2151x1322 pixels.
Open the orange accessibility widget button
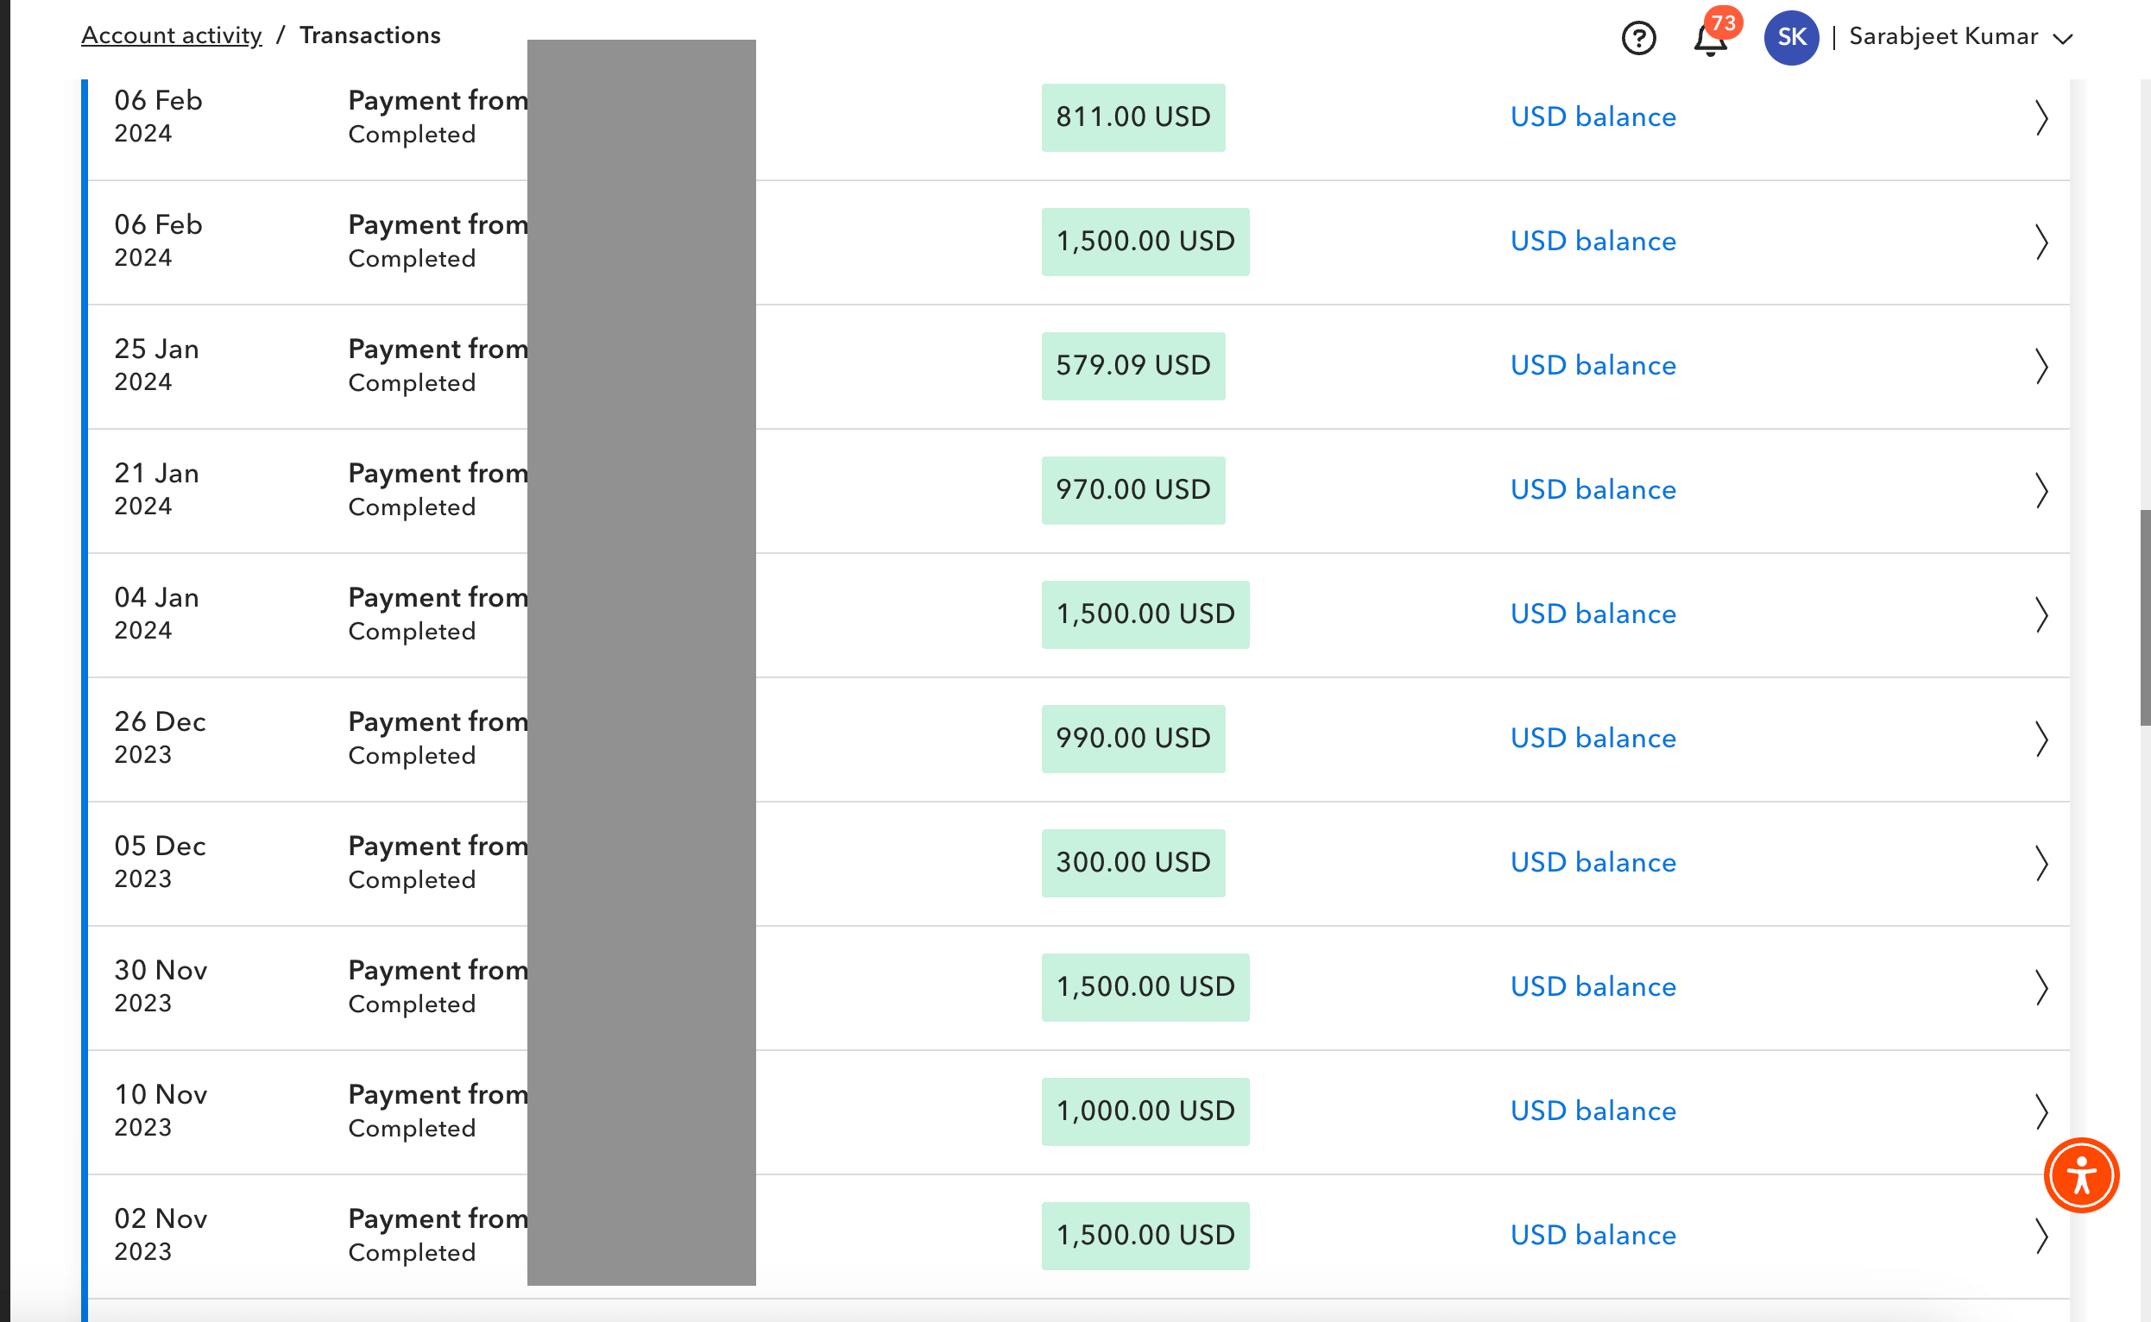(x=2081, y=1175)
